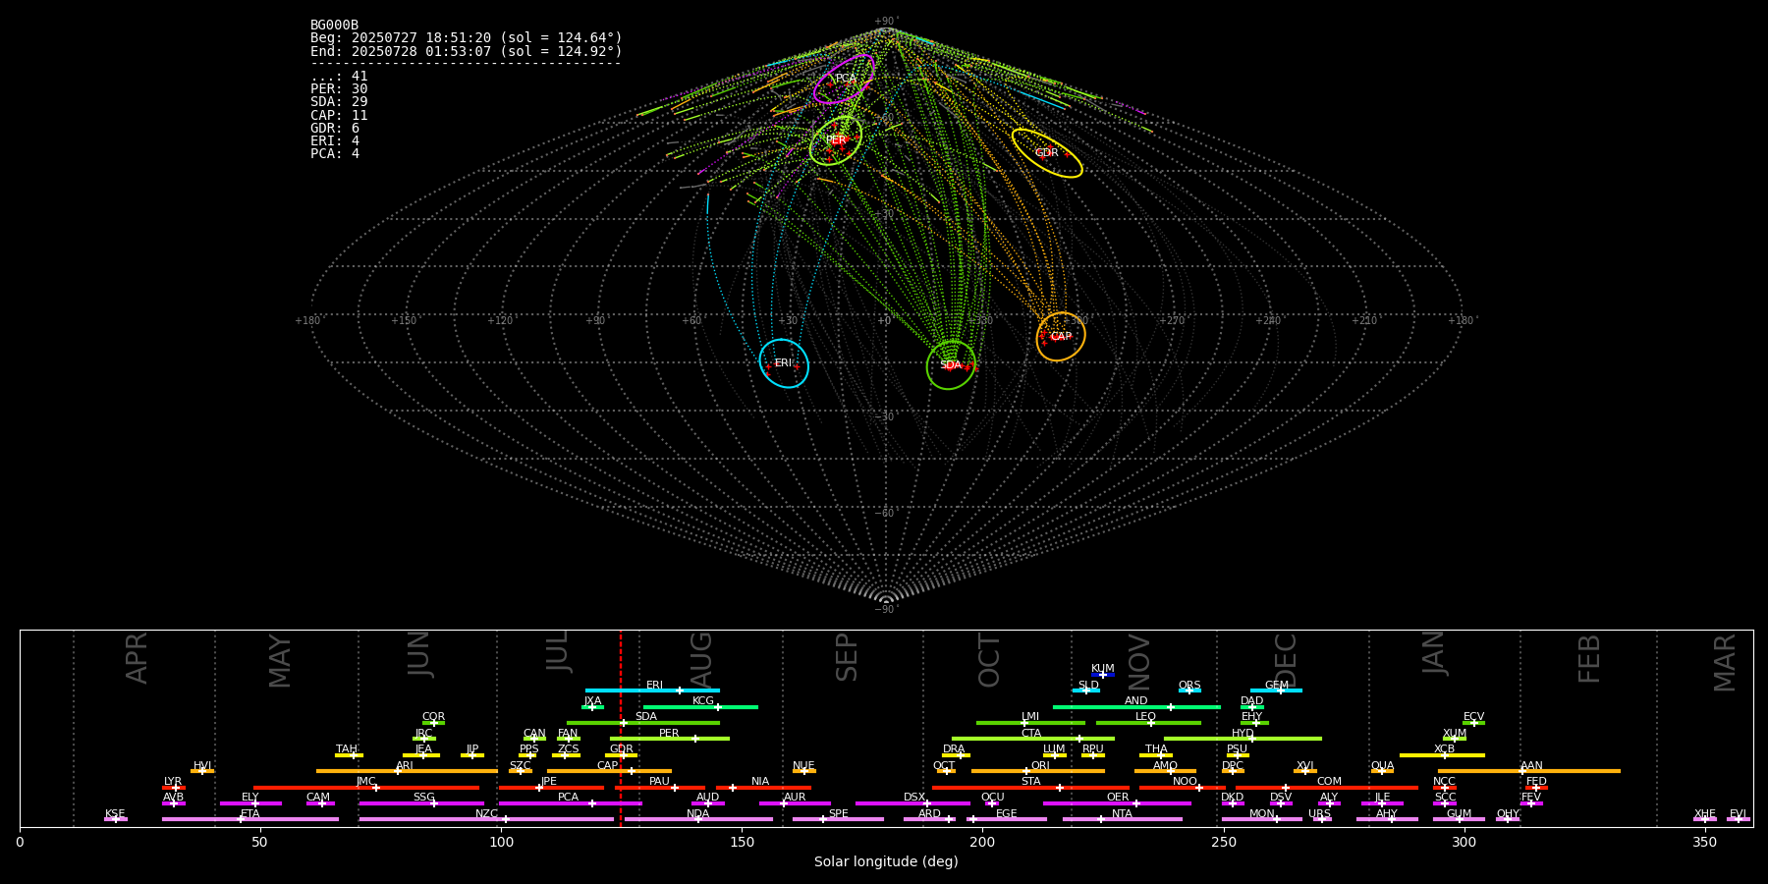Image resolution: width=1768 pixels, height=884 pixels.
Task: Select the 'End: 20250728 01:53:07' line
Action: click(467, 51)
